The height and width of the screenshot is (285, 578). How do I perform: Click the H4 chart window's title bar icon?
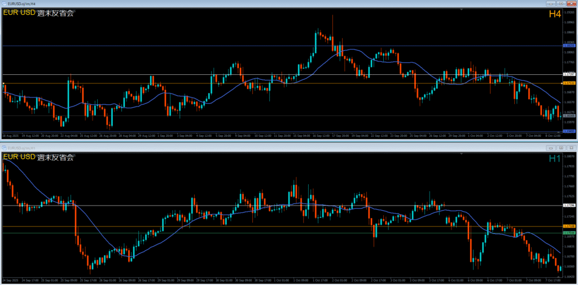tap(4, 4)
